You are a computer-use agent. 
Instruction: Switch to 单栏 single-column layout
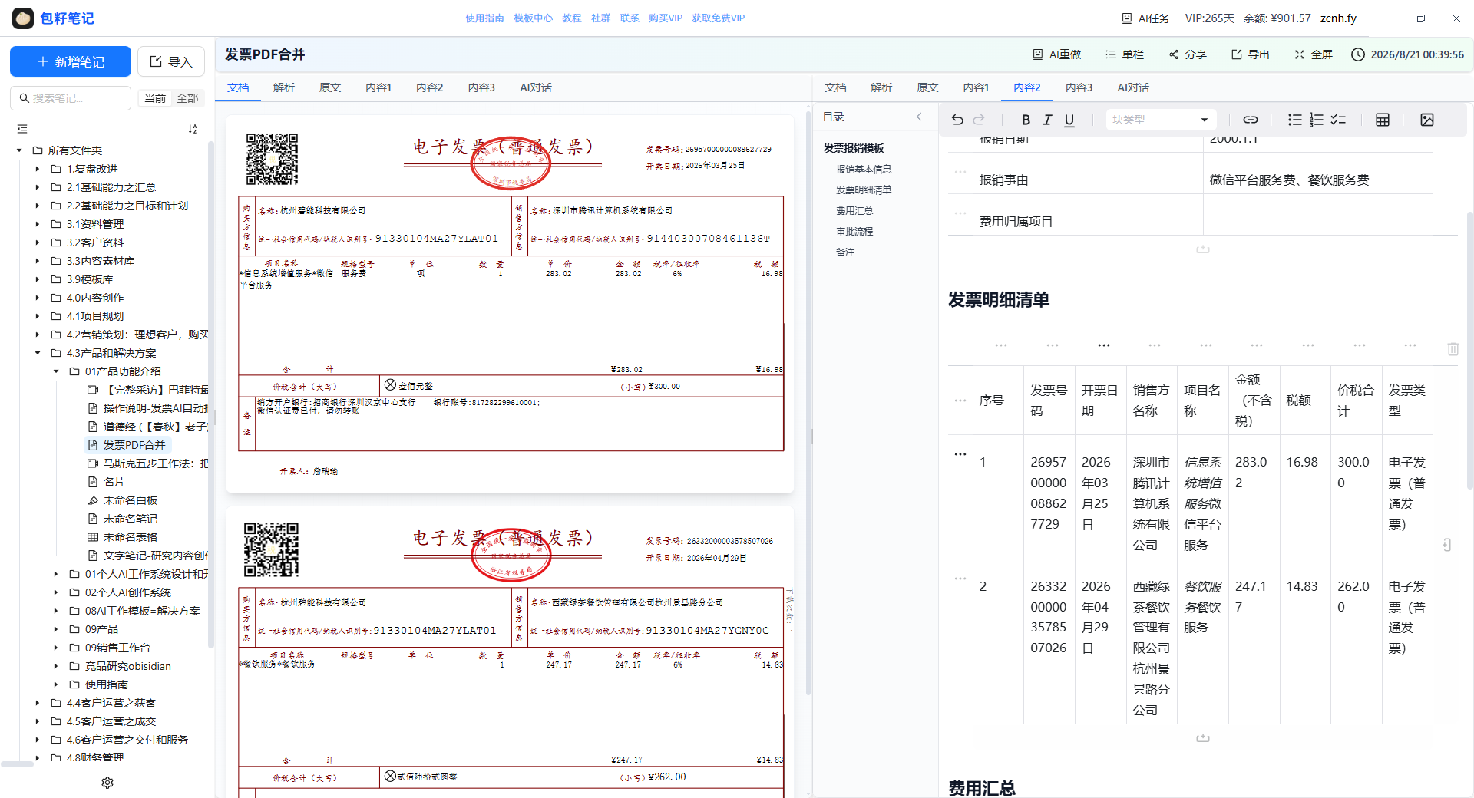pyautogui.click(x=1125, y=54)
